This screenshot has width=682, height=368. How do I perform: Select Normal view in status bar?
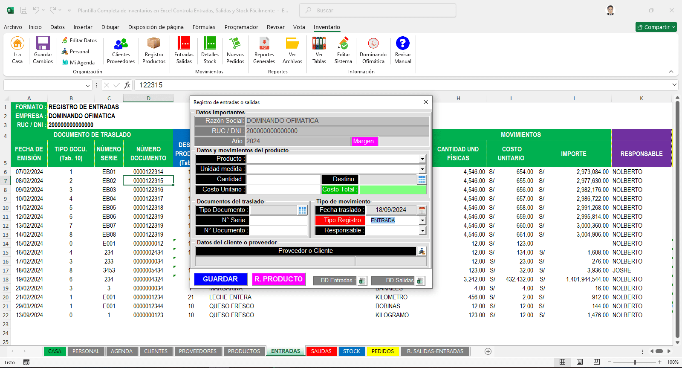(x=563, y=362)
